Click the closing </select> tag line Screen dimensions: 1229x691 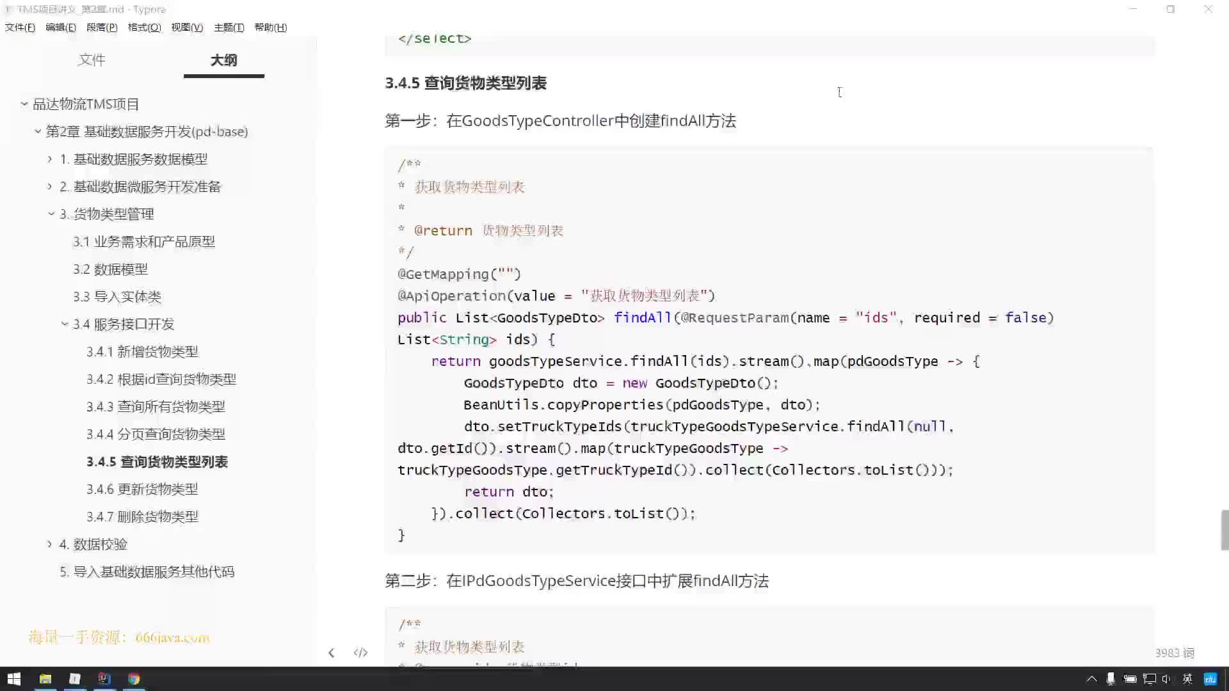pyautogui.click(x=435, y=38)
